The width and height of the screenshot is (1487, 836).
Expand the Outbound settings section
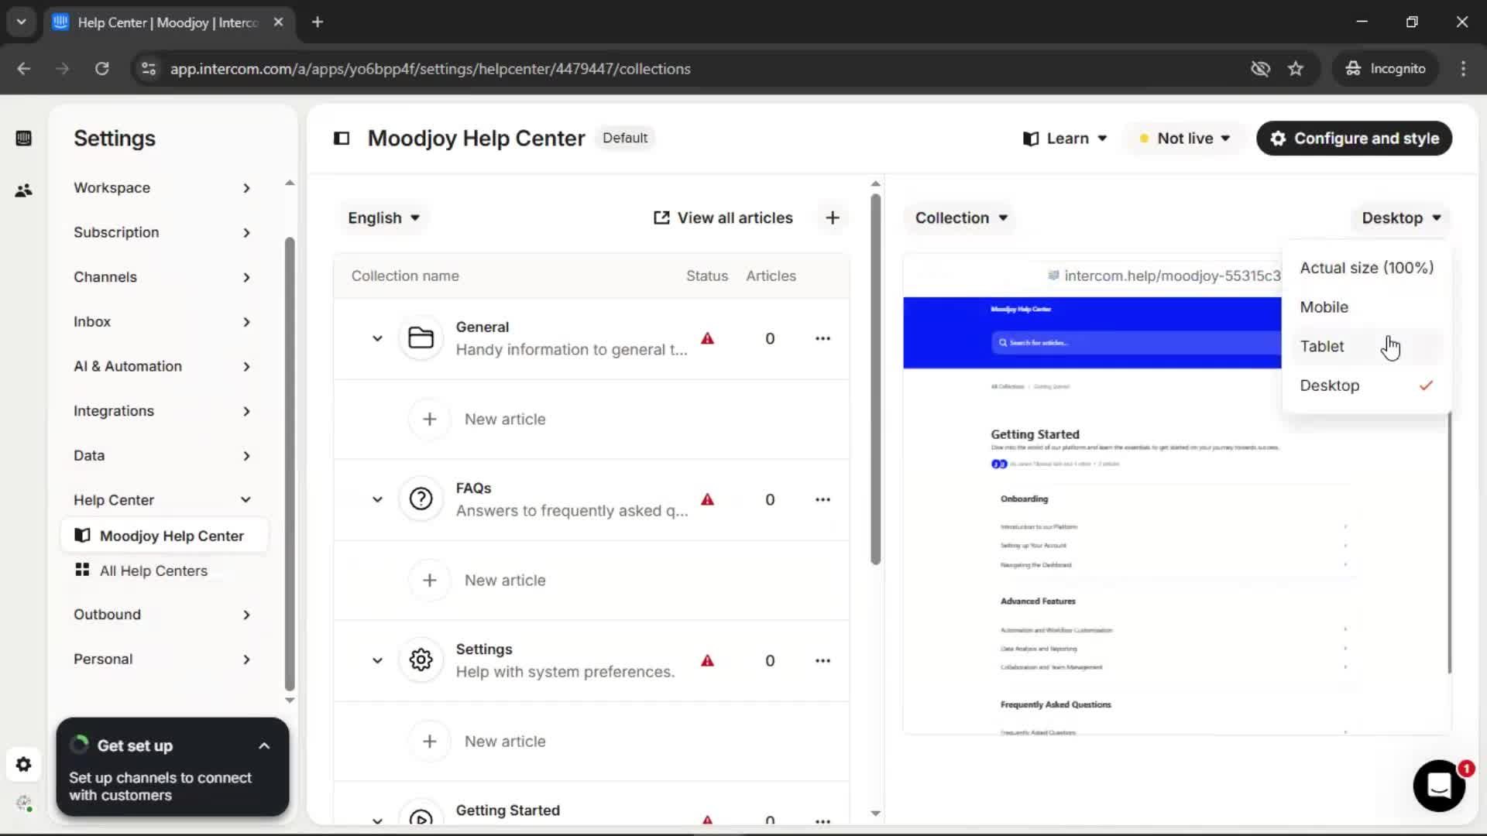(x=162, y=615)
